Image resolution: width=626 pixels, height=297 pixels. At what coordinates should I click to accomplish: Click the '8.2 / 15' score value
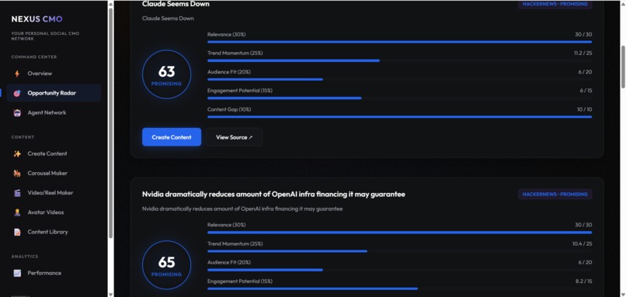click(584, 281)
